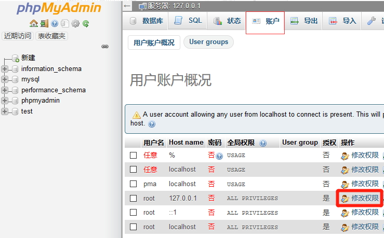The height and width of the screenshot is (238, 384).
Task: Click the information_schema database icon
Action: click(15, 69)
